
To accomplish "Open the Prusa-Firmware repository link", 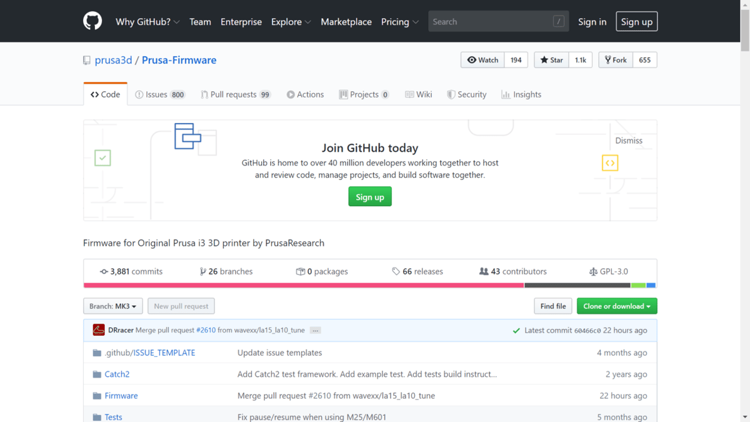I will 179,60.
